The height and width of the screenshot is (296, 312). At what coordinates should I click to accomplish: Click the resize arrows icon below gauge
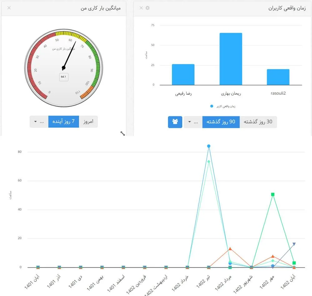click(123, 133)
